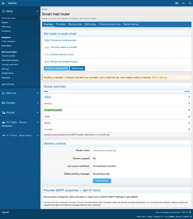Open Test and enable a provider link

click(x=64, y=47)
